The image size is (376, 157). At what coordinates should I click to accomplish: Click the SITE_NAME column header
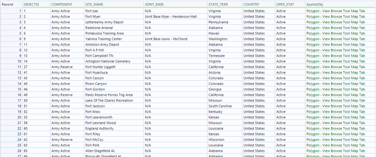[95, 4]
